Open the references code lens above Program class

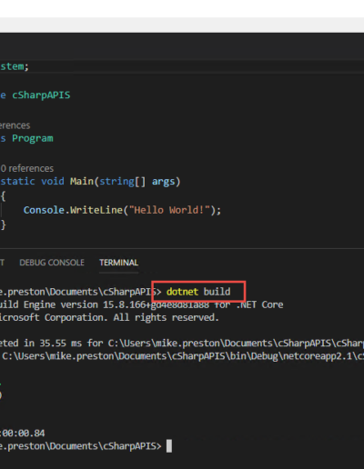pyautogui.click(x=15, y=125)
